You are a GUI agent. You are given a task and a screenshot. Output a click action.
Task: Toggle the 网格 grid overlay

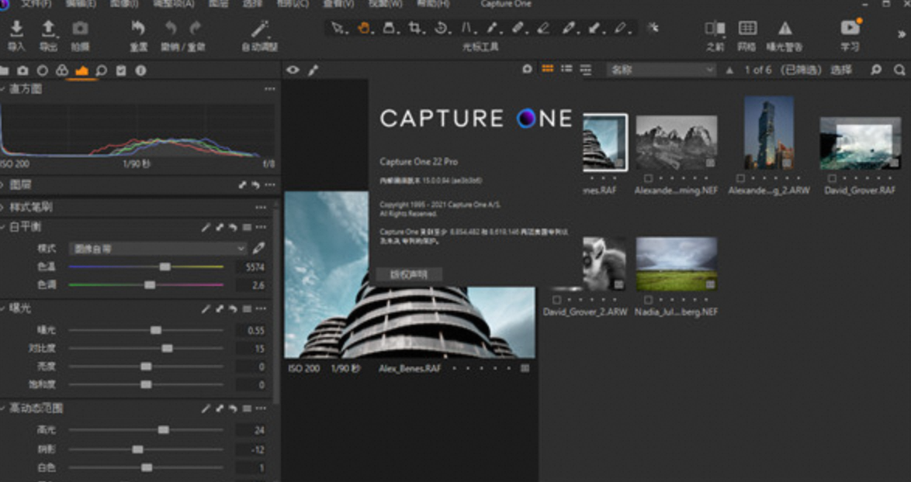pos(747,28)
